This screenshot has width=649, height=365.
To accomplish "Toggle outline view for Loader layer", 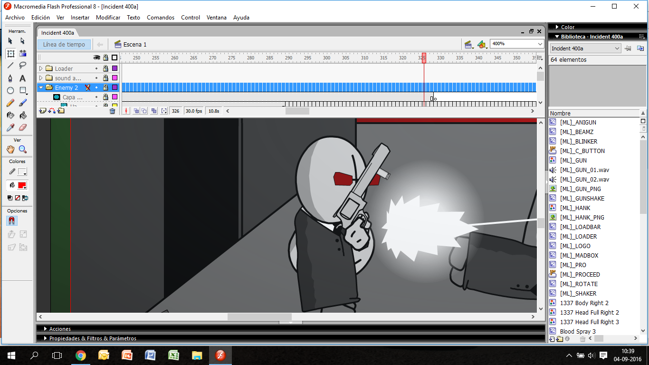I will pos(115,68).
